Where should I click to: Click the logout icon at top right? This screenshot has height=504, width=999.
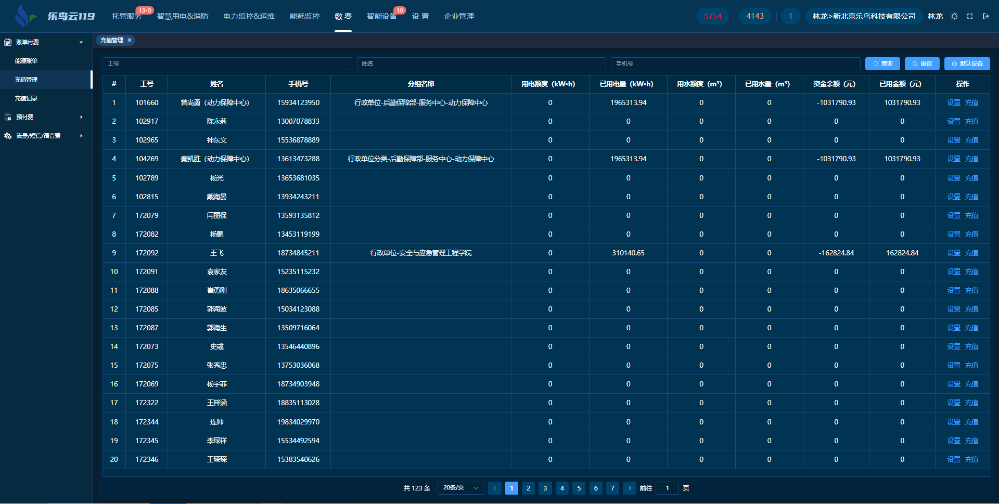click(x=985, y=16)
